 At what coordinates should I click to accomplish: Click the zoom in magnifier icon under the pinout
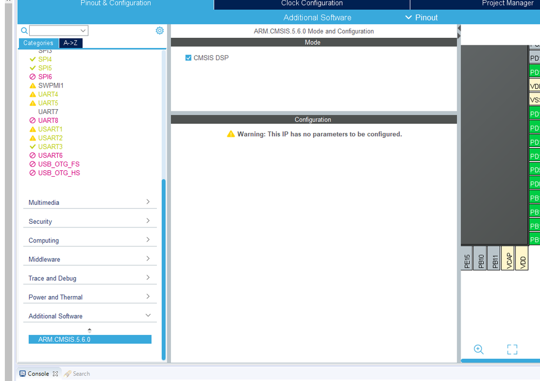click(x=478, y=349)
